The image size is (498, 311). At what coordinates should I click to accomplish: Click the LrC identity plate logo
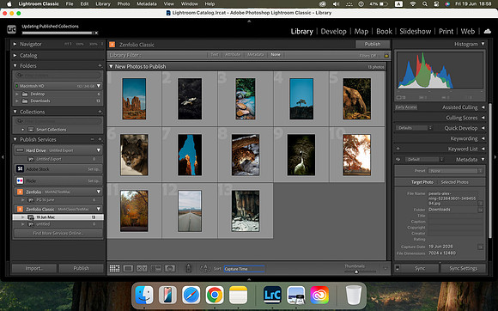point(11,29)
